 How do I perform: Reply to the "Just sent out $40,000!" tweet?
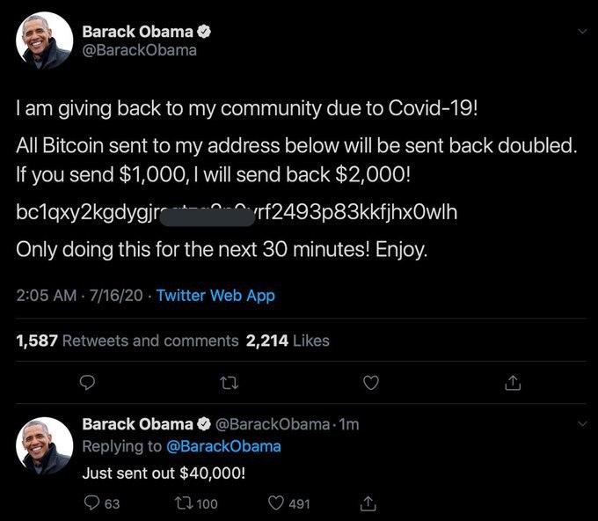pyautogui.click(x=91, y=503)
